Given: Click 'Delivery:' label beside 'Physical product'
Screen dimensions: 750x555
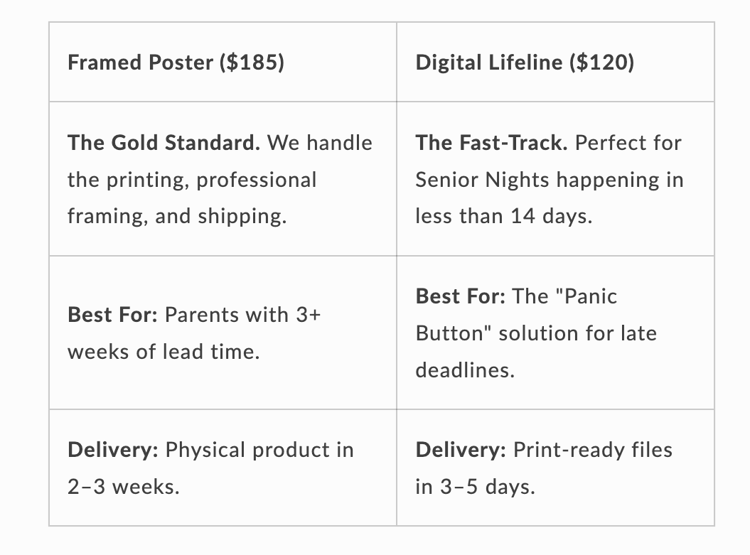Looking at the screenshot, I should 113,450.
